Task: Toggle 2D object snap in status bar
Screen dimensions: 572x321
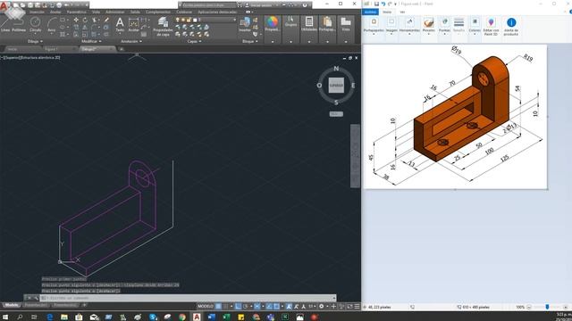Action: [x=276, y=307]
